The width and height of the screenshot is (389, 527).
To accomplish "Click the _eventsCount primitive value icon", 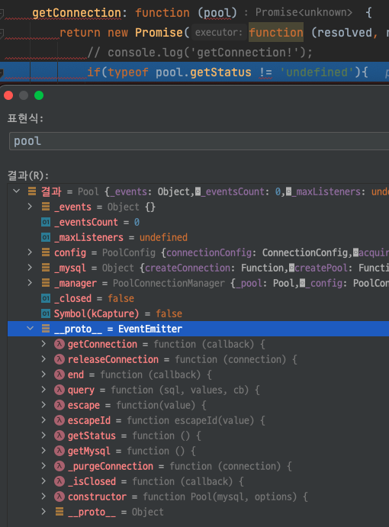I will point(46,222).
